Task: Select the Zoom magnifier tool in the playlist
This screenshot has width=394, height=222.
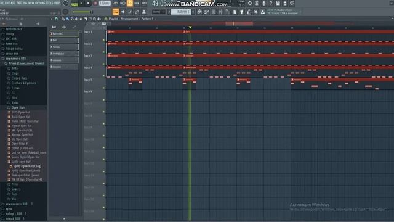Action: pos(94,19)
